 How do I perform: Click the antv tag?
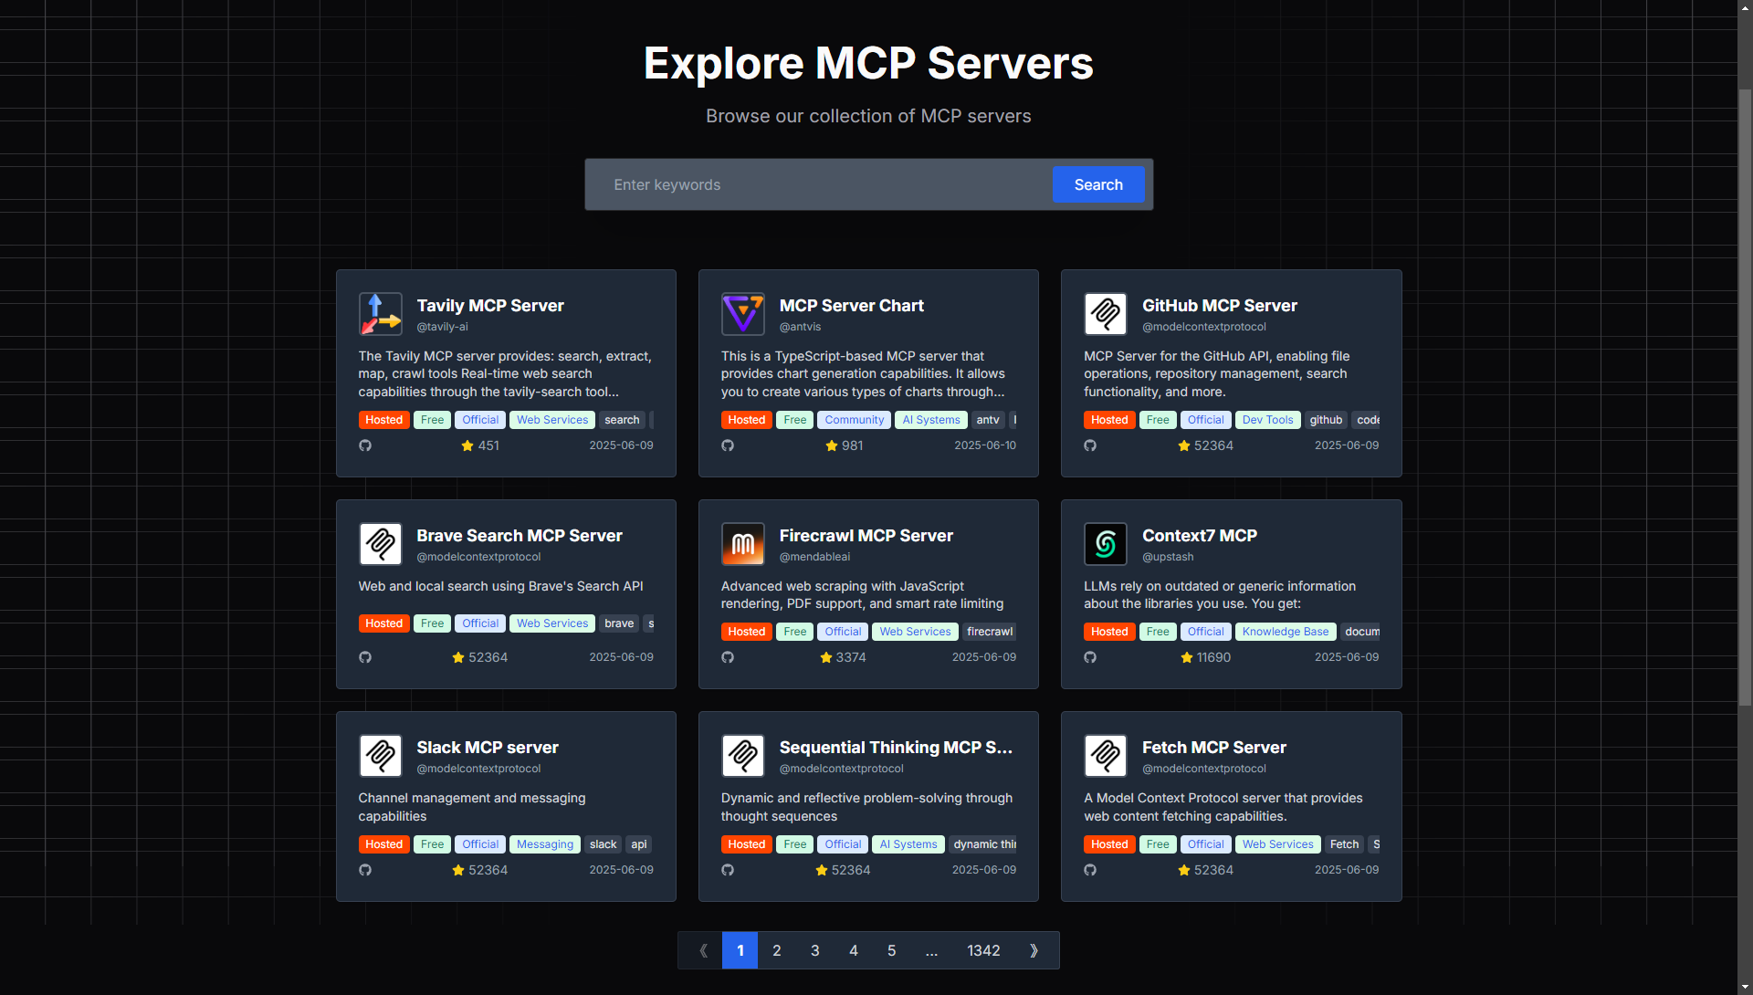coord(988,420)
